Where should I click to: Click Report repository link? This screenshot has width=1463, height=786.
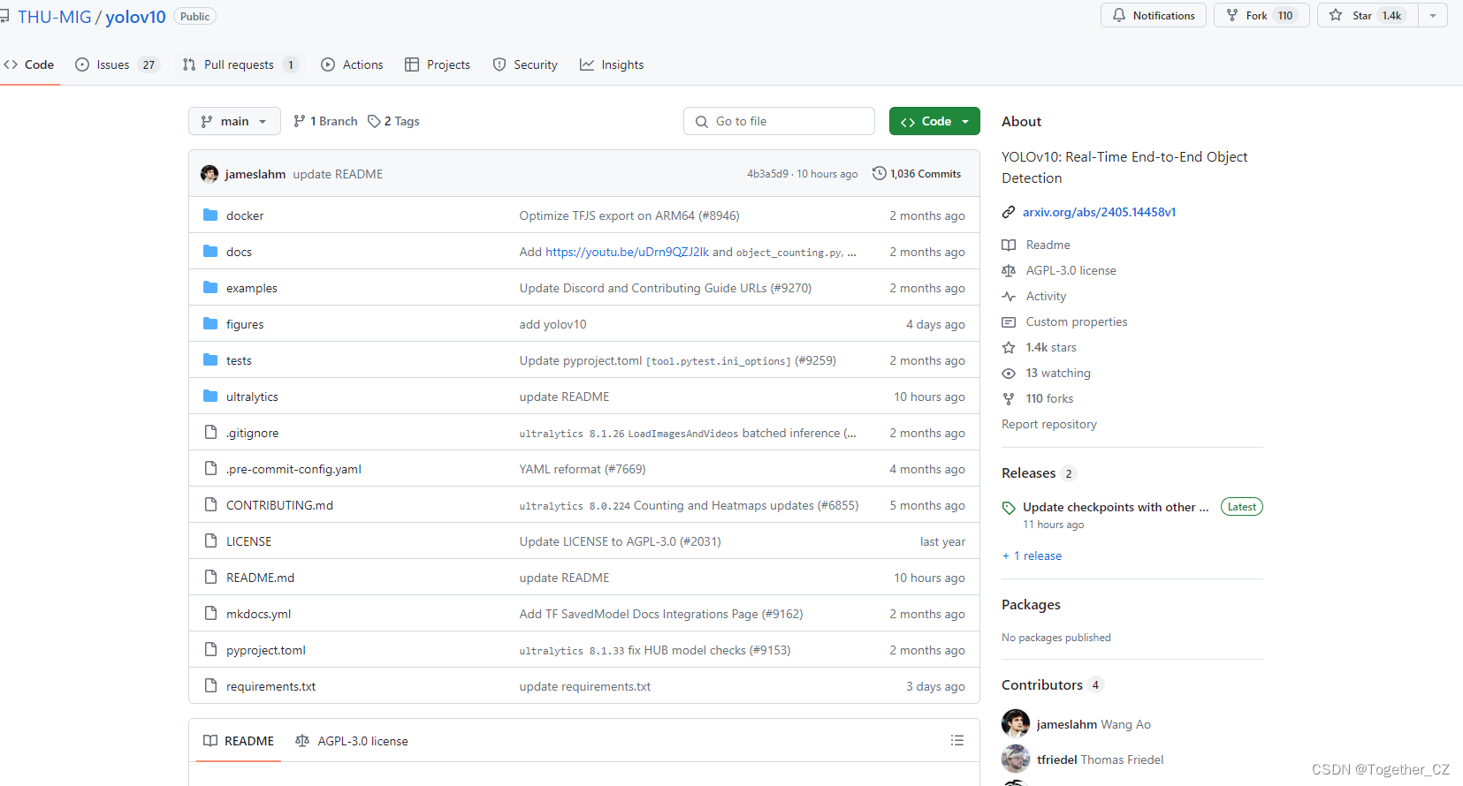[1048, 424]
